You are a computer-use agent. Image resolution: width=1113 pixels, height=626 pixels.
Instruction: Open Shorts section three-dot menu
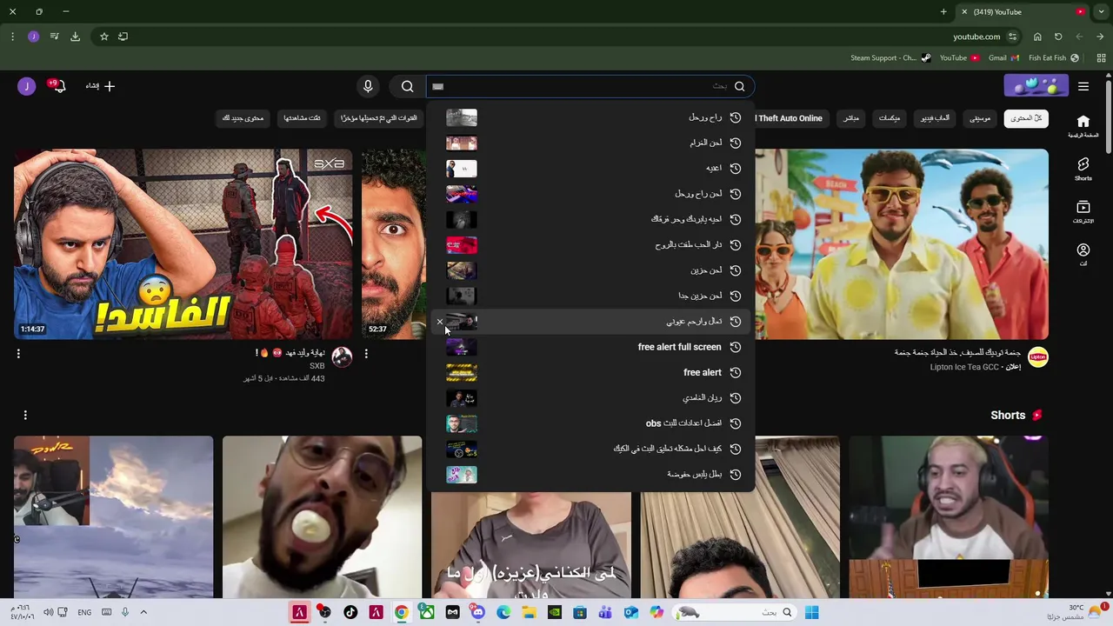(25, 416)
